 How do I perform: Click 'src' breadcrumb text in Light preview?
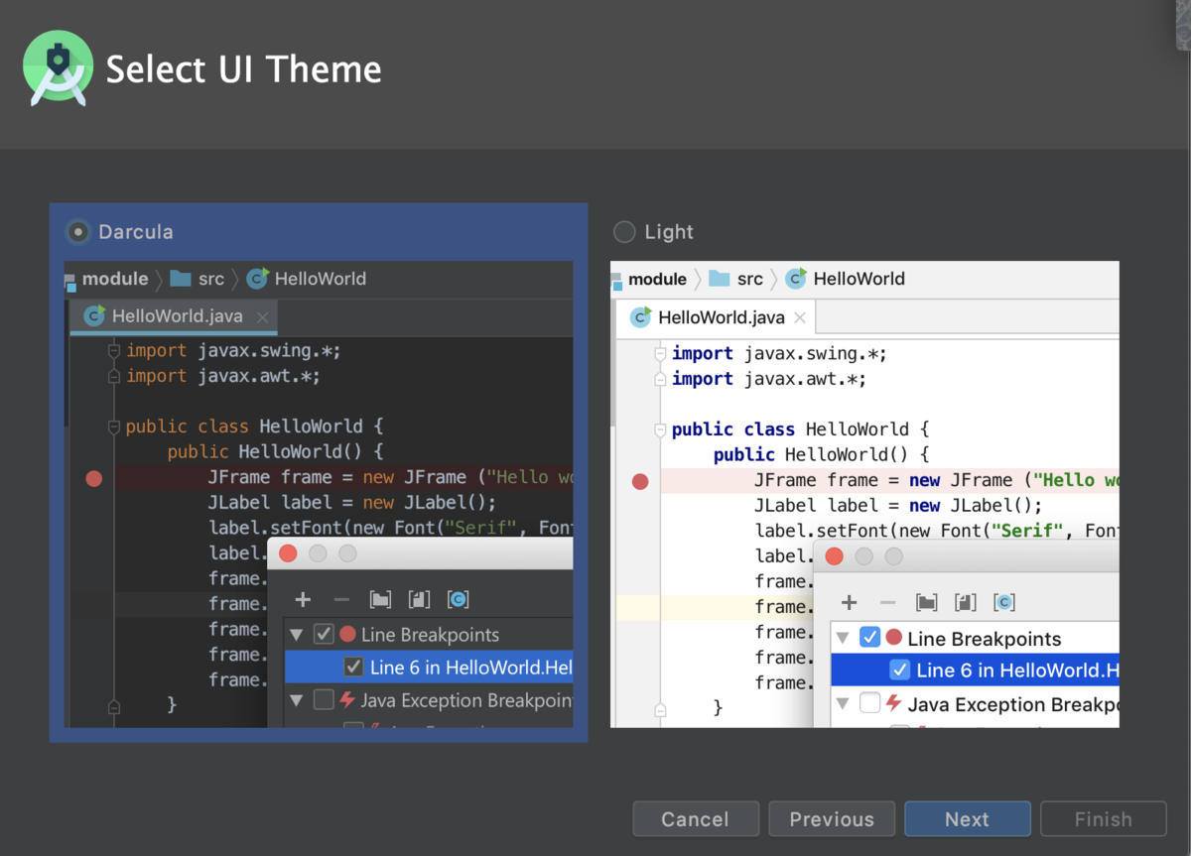[x=750, y=279]
